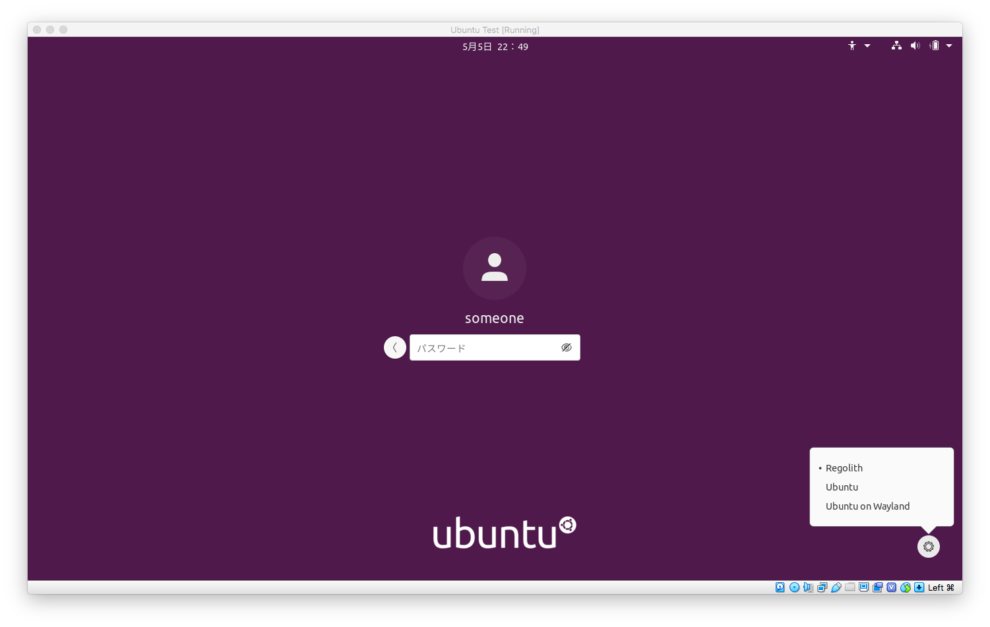Click the CPU virtualization V icon
990x627 pixels.
[x=891, y=587]
